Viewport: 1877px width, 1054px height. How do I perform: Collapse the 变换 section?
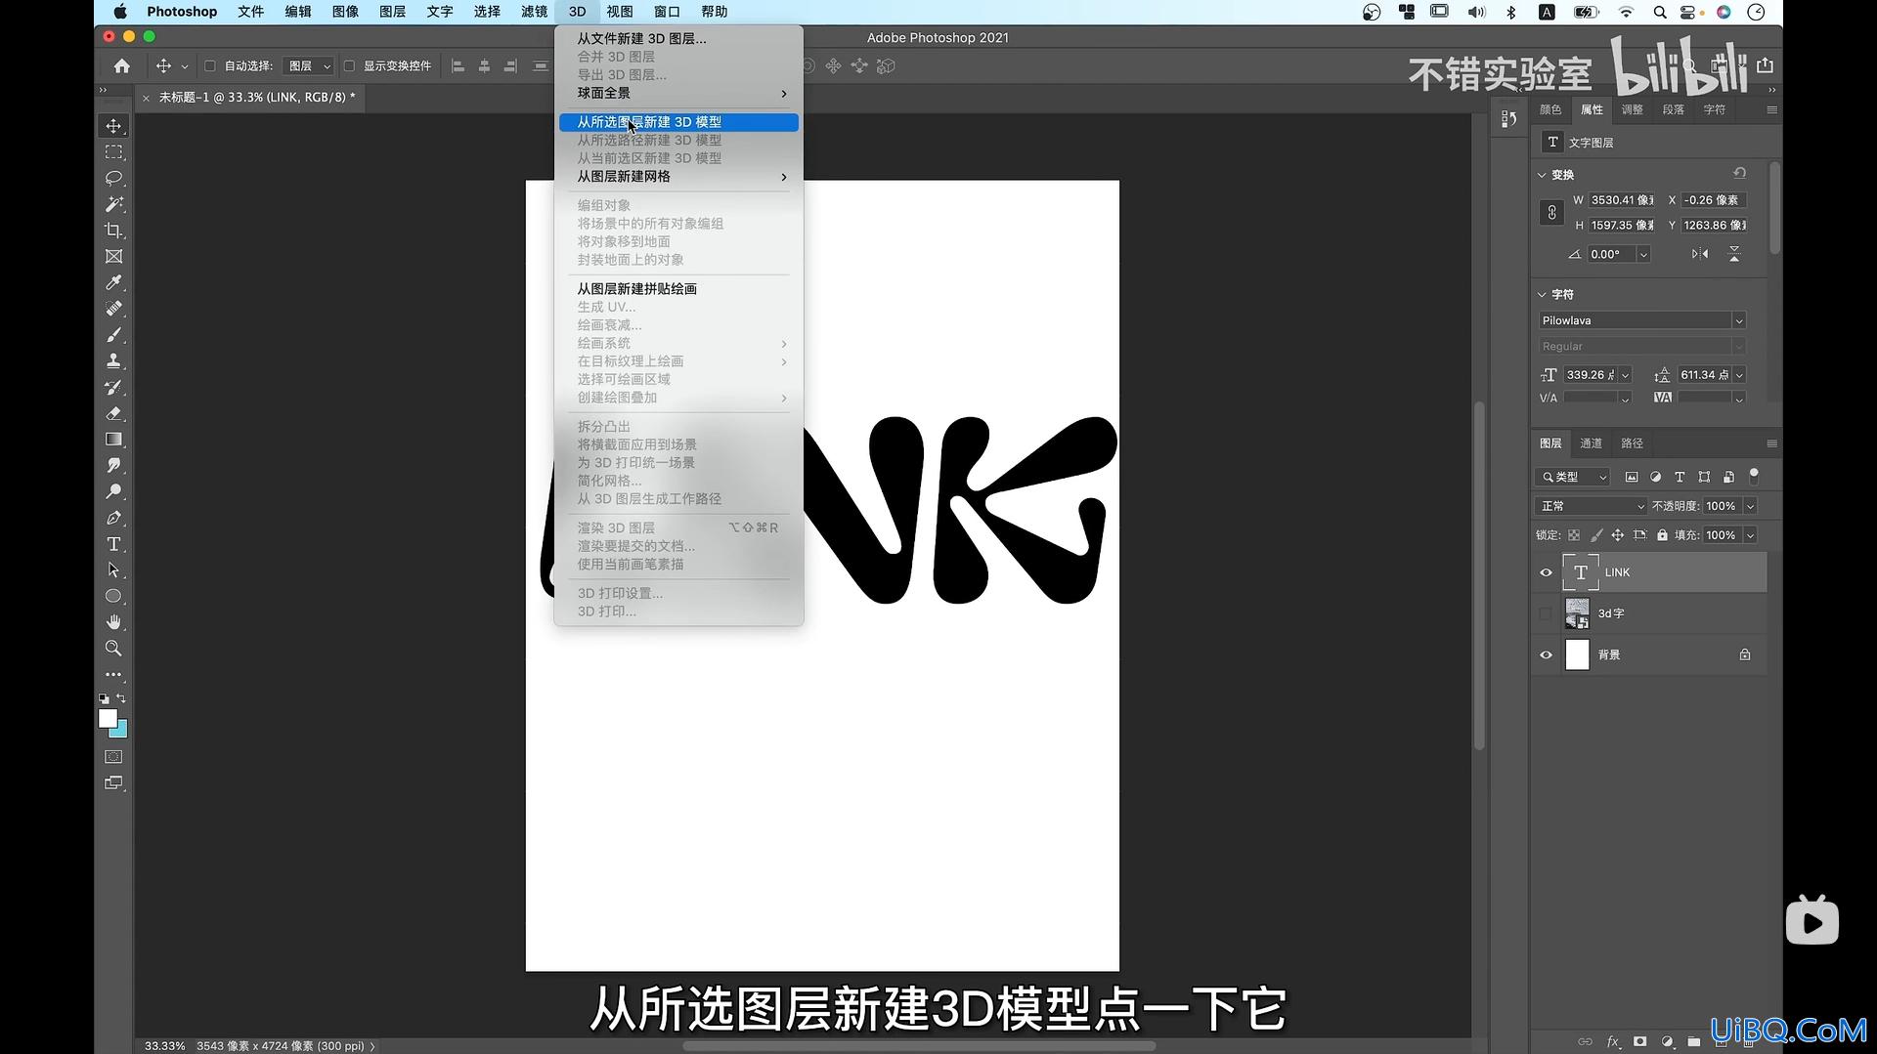pyautogui.click(x=1543, y=175)
